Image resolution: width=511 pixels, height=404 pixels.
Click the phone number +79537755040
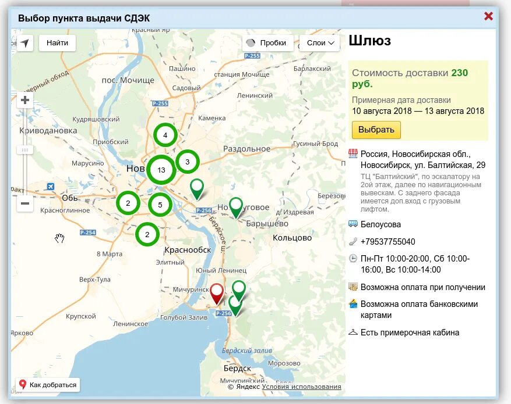[x=388, y=241]
